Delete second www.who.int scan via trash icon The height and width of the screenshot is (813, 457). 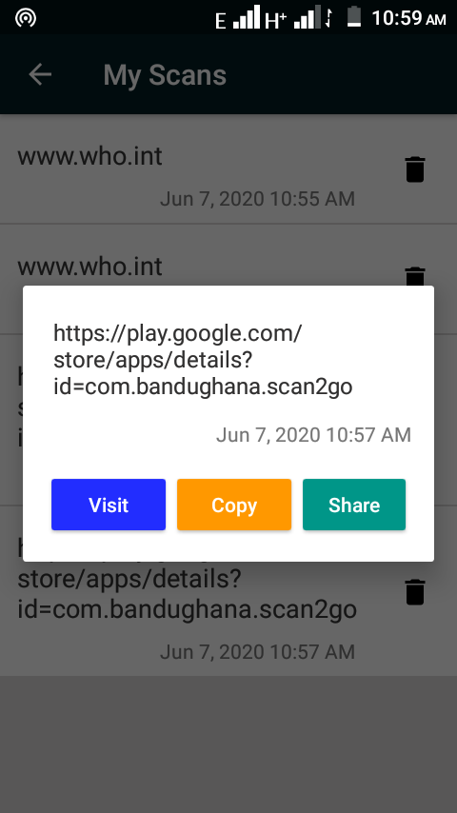[415, 276]
